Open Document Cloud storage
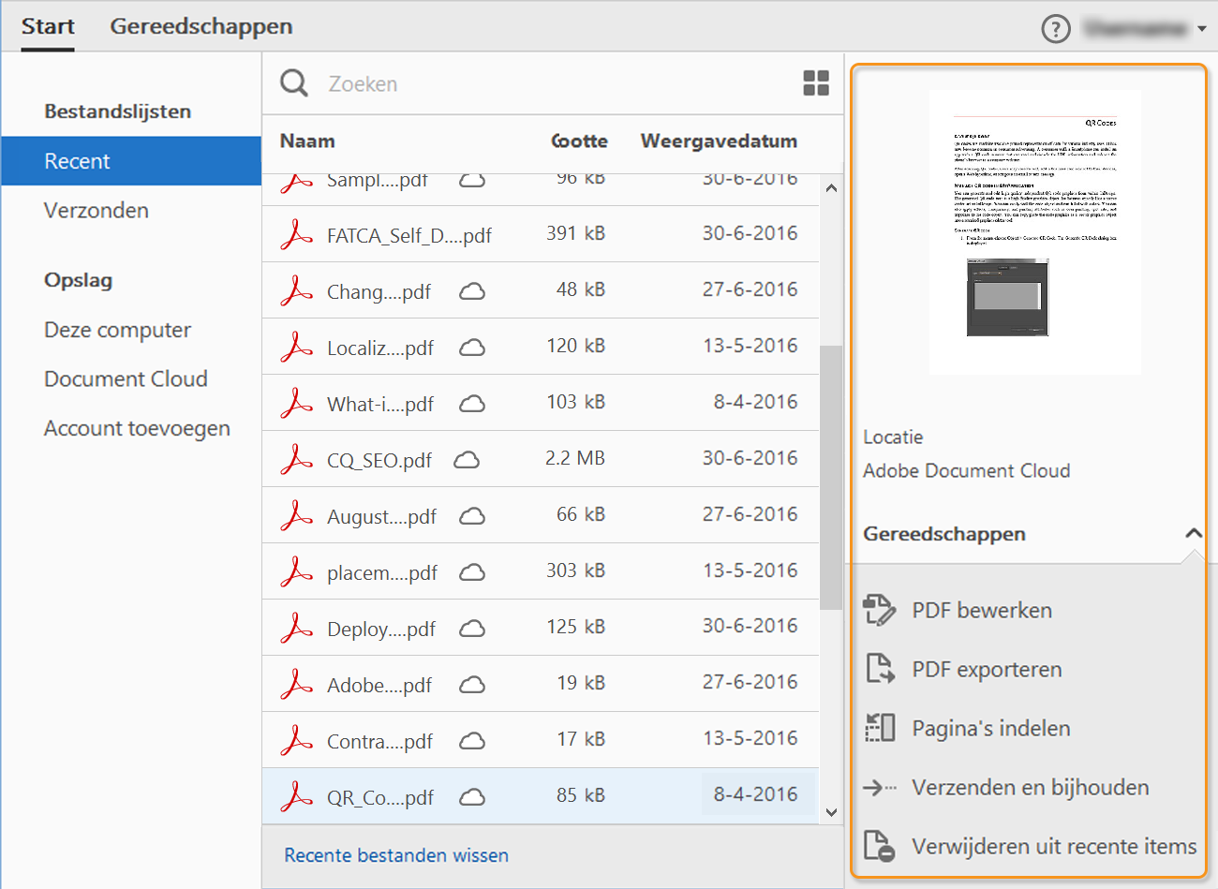Screen dimensions: 1218x889 click(126, 378)
